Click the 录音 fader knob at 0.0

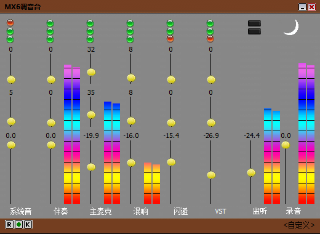286,145
